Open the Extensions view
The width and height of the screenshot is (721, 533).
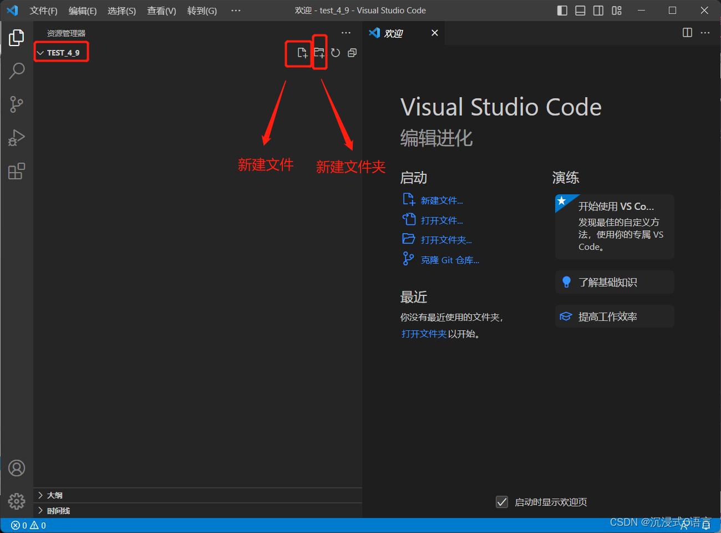coord(17,171)
